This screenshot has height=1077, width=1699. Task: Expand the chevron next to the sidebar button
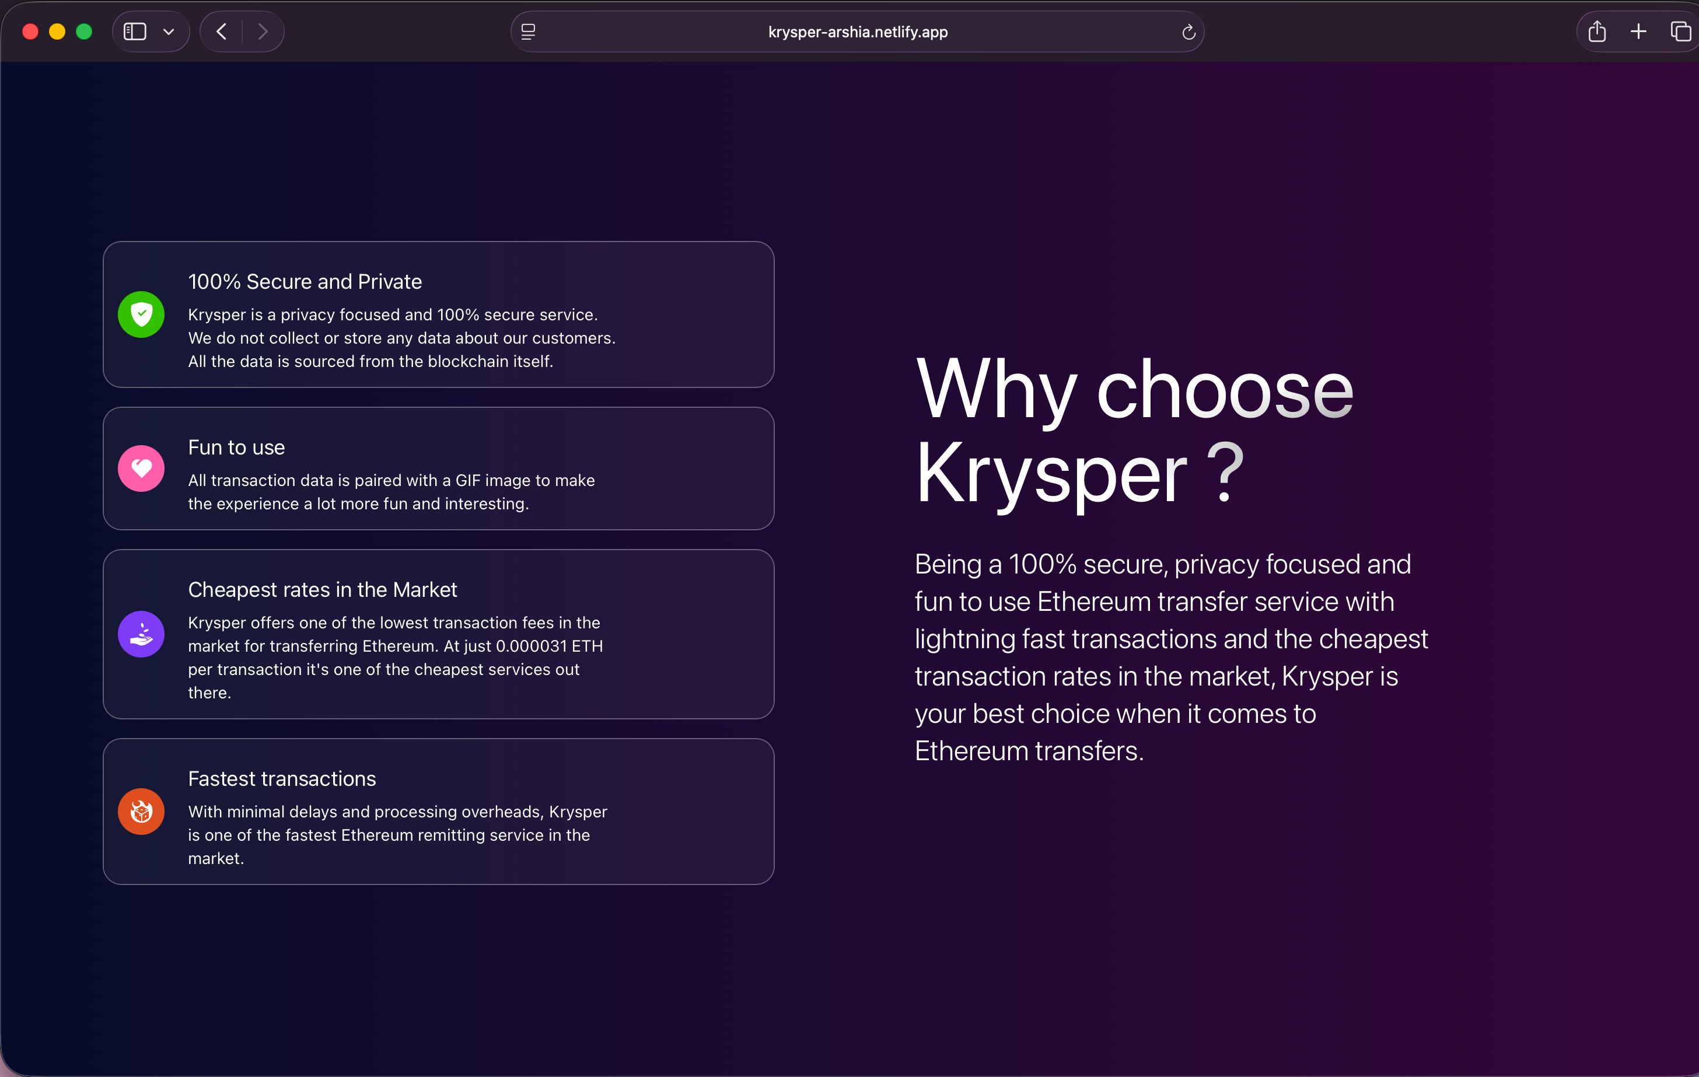pos(168,31)
